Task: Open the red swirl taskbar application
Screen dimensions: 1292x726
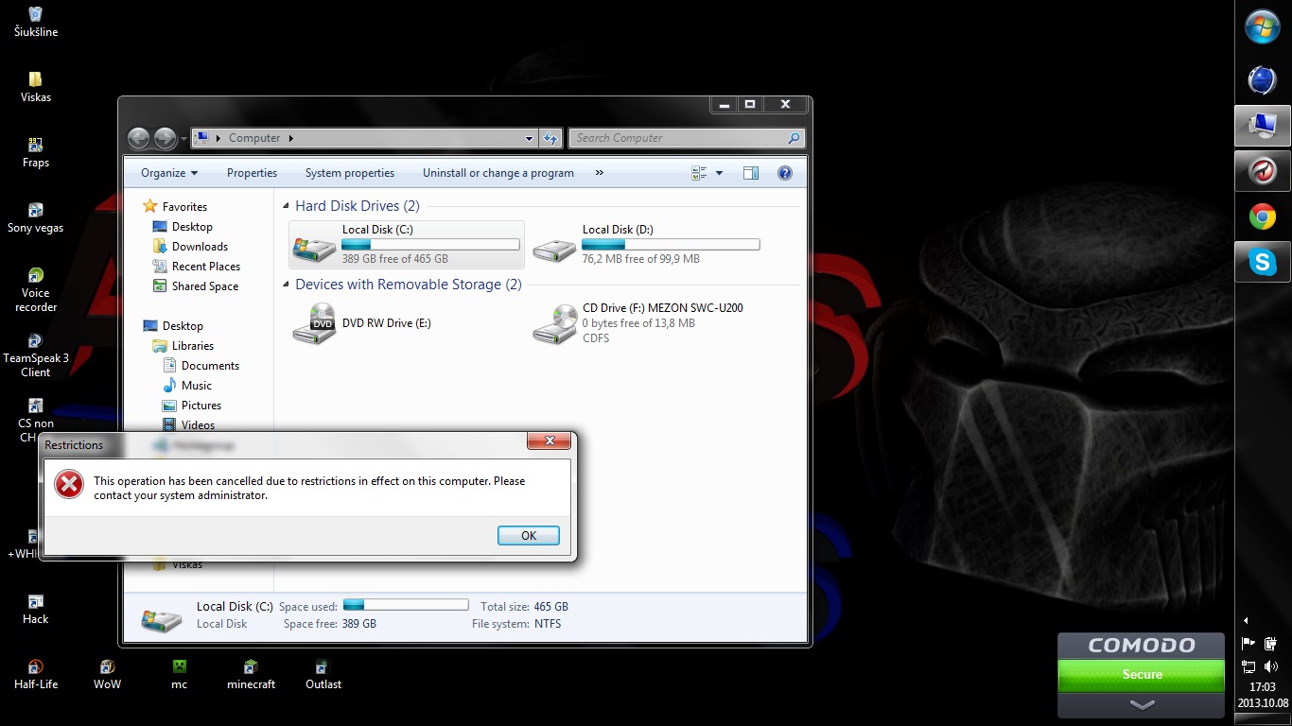Action: tap(1263, 170)
